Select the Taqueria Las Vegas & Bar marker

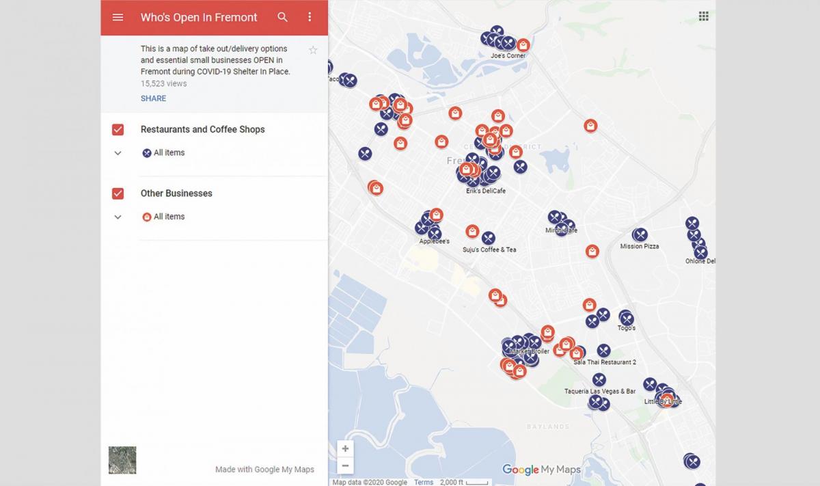[x=599, y=379]
